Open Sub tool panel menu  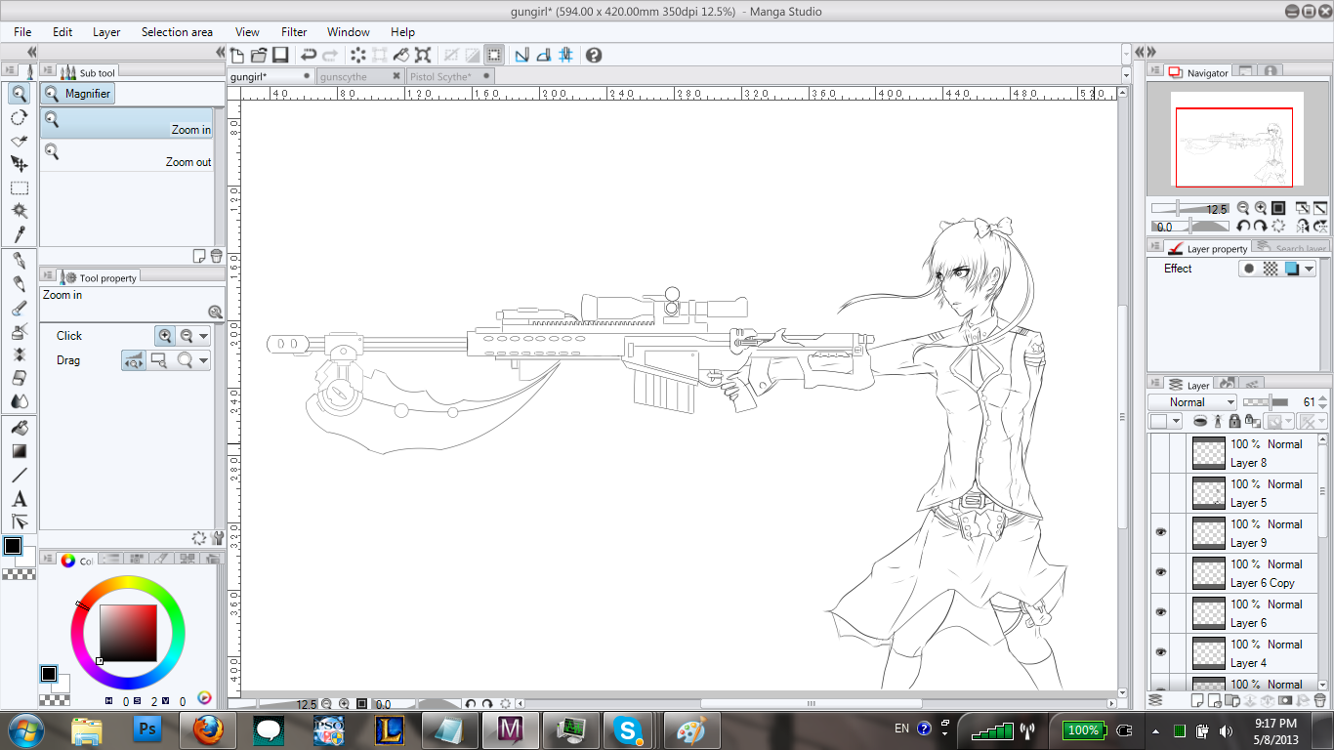tap(47, 72)
